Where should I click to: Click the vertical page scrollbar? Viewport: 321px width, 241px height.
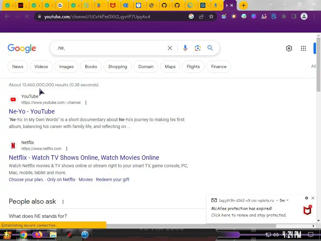click(318, 65)
